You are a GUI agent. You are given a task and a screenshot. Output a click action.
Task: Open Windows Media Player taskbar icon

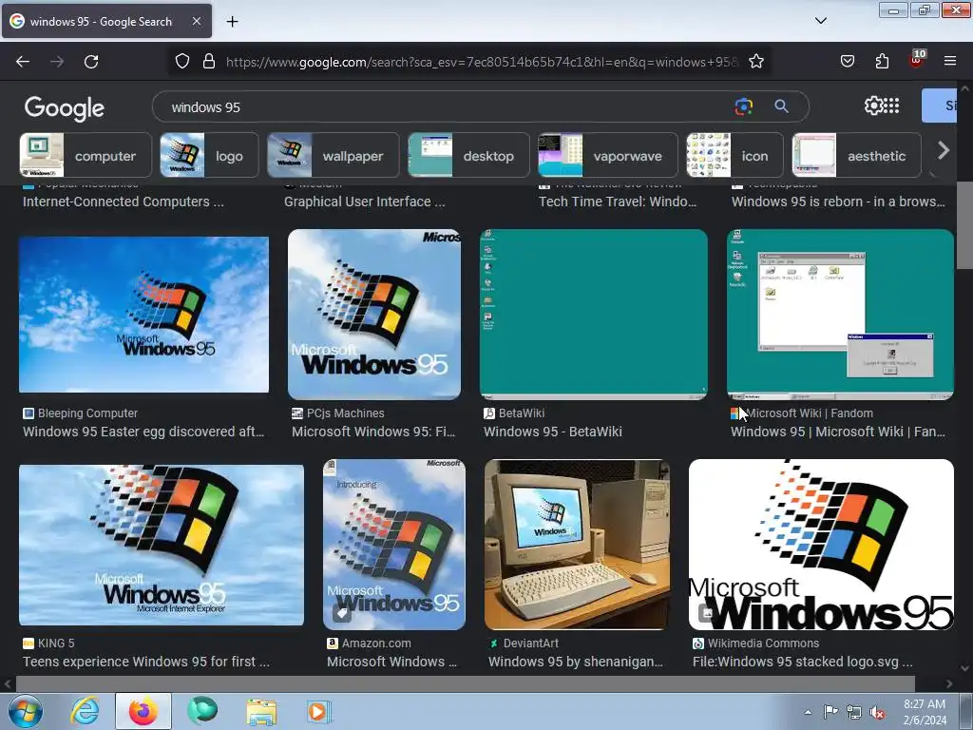(320, 711)
